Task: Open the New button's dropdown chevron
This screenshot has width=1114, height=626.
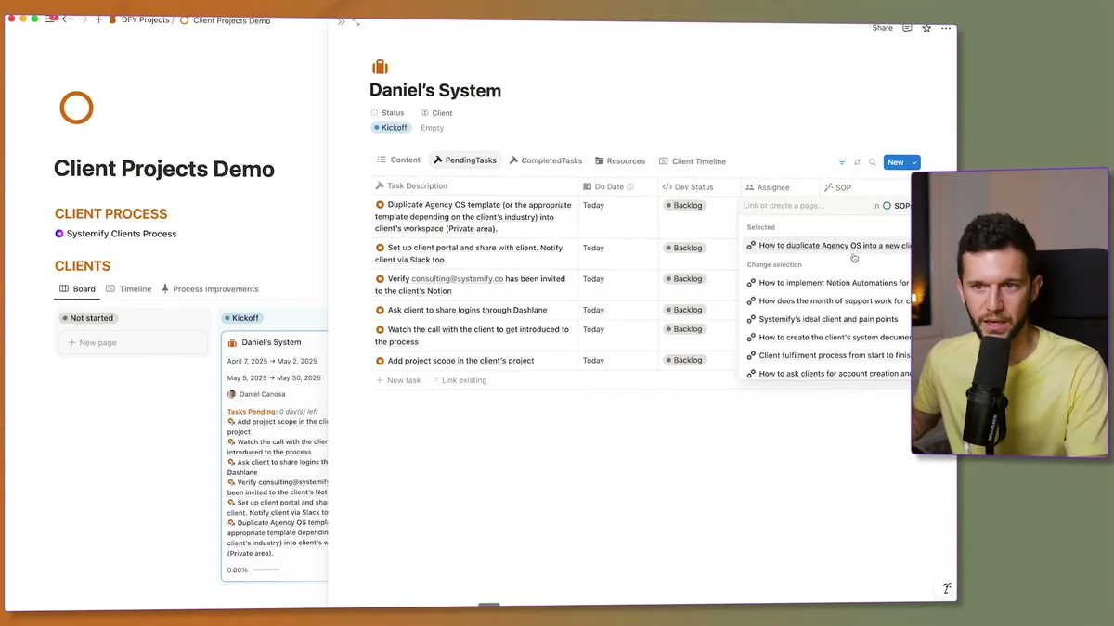Action: tap(913, 161)
